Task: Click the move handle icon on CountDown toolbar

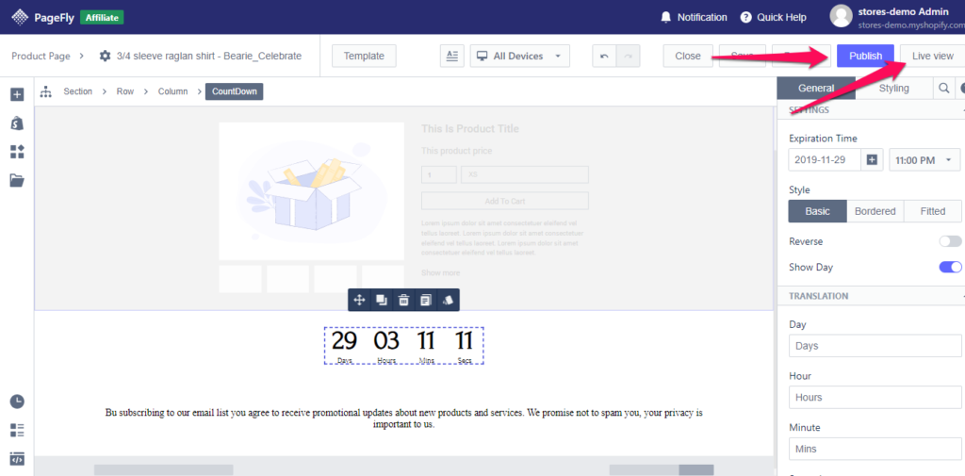Action: (x=359, y=300)
